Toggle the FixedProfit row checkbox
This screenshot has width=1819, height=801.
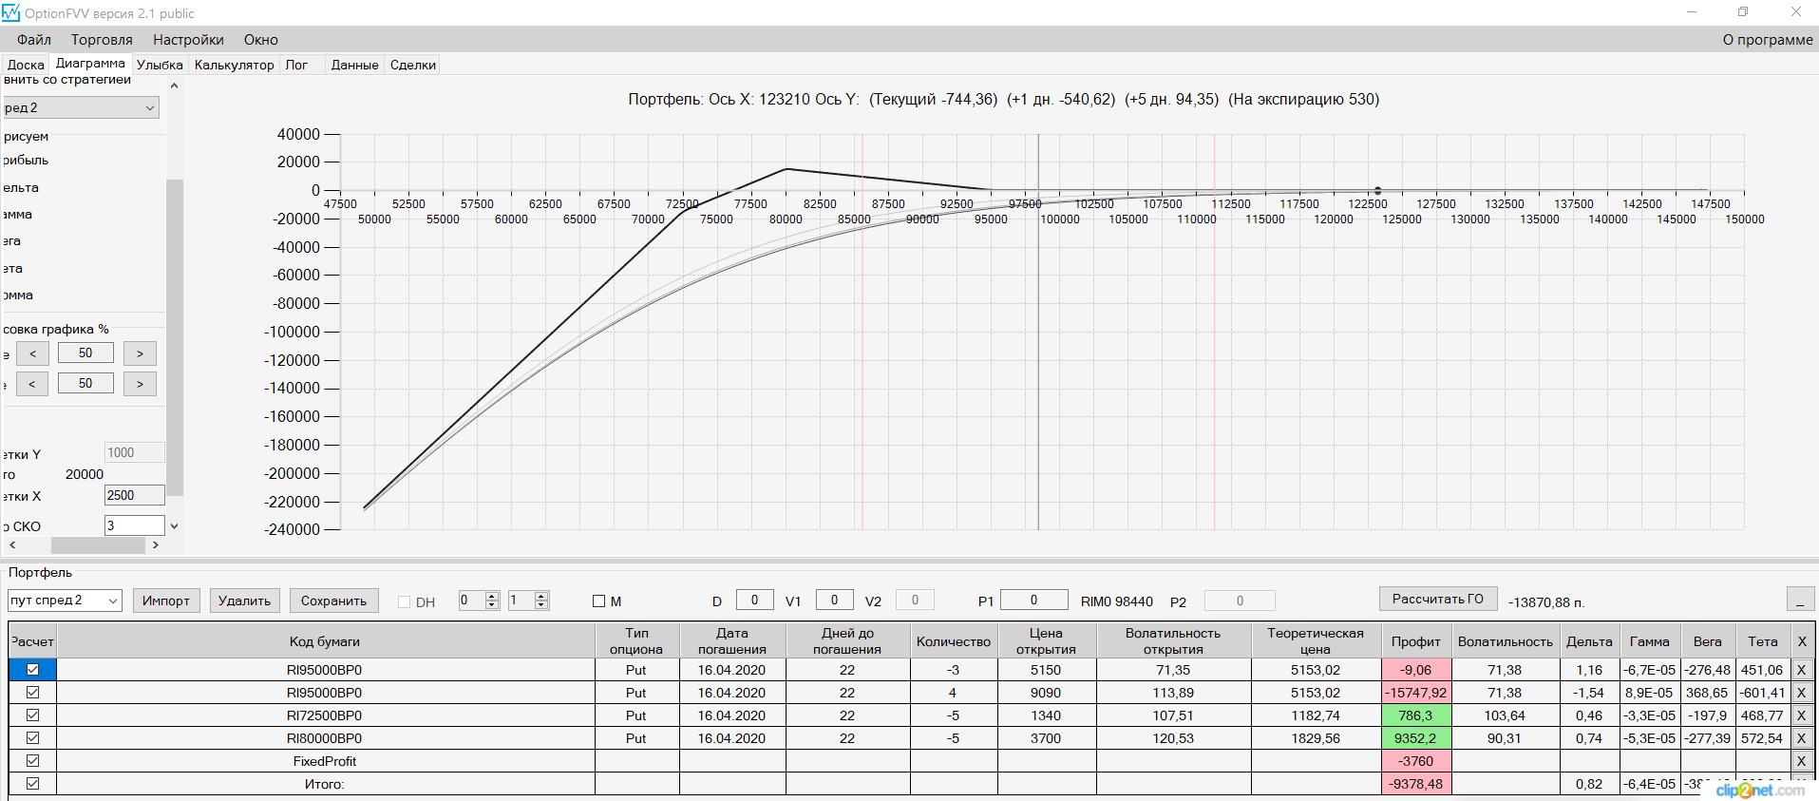[32, 761]
